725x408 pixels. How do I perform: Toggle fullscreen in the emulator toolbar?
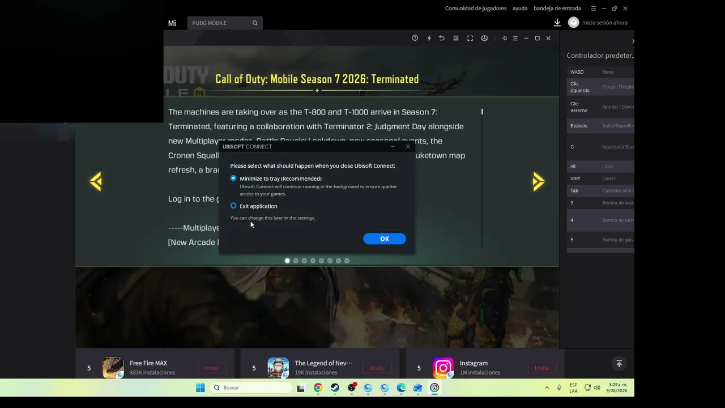pos(470,38)
